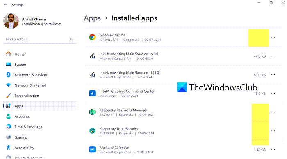The image size is (287, 159).
Task: Click the Kaspersky Total Security icon
Action: pos(92,131)
